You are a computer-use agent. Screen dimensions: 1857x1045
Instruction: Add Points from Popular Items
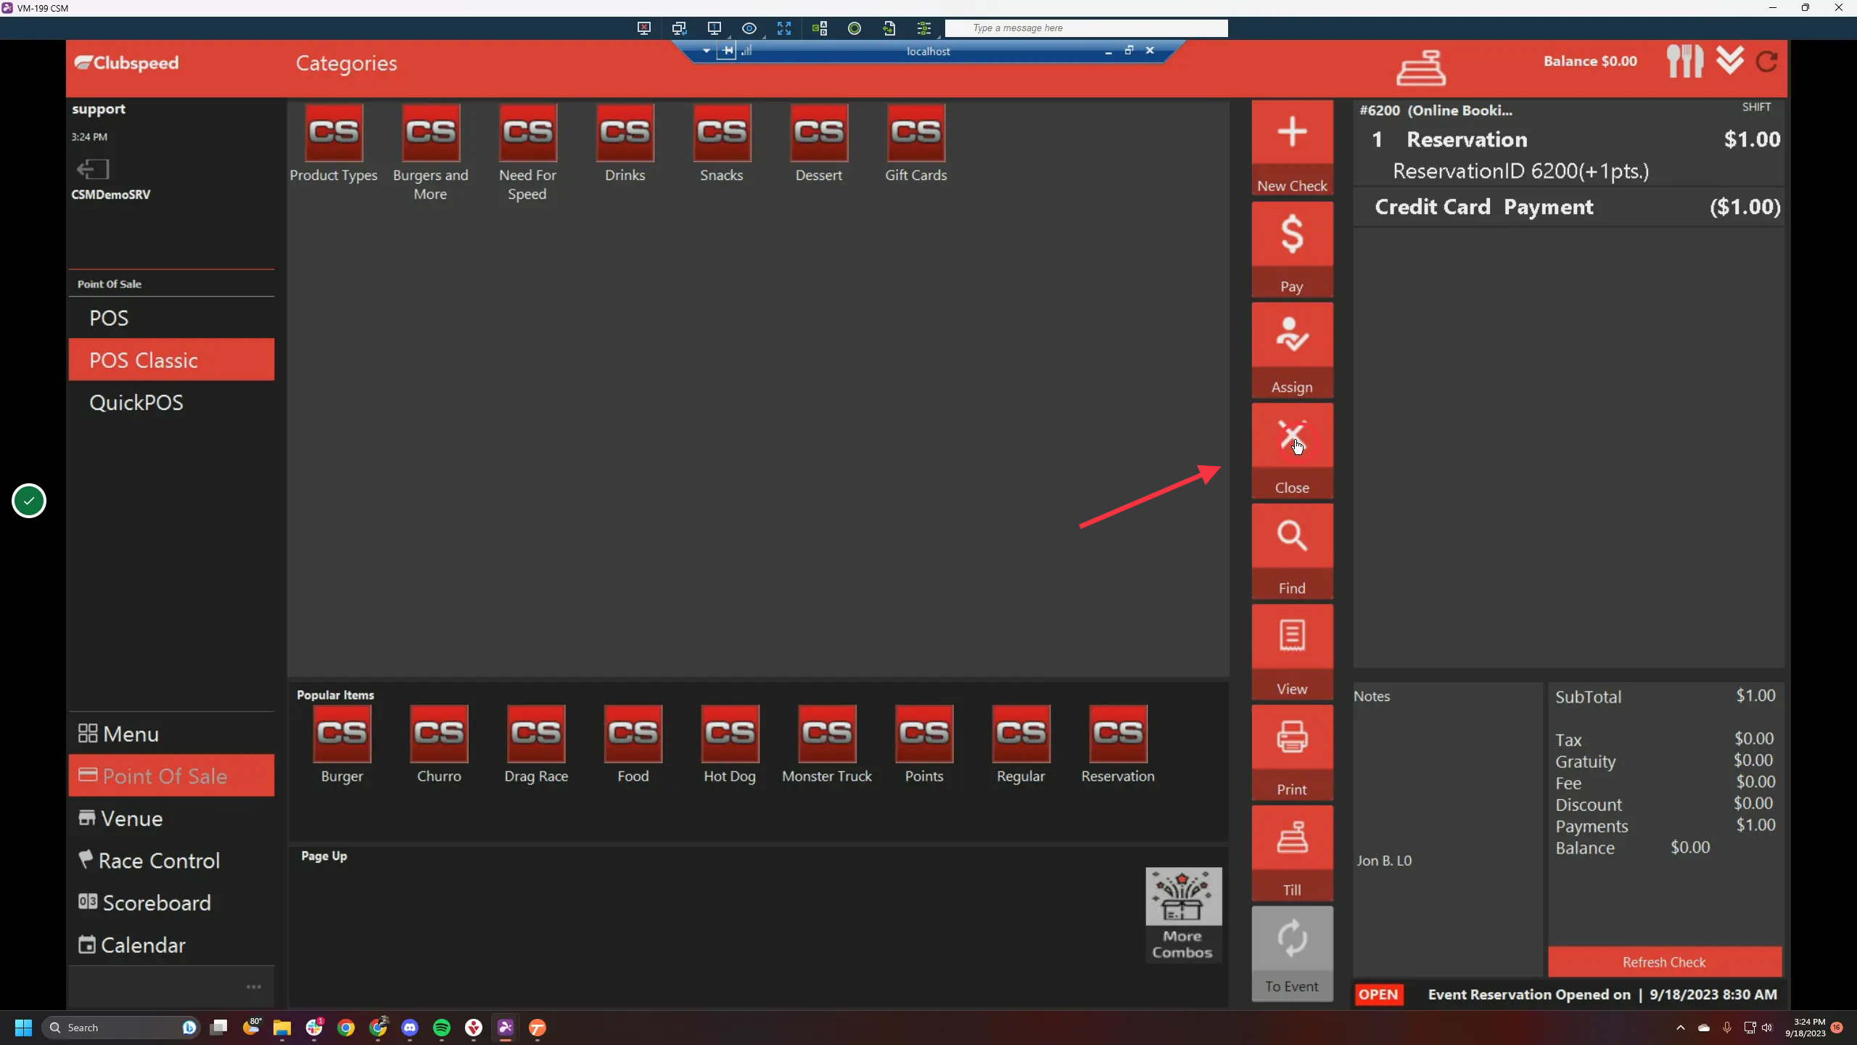click(924, 745)
